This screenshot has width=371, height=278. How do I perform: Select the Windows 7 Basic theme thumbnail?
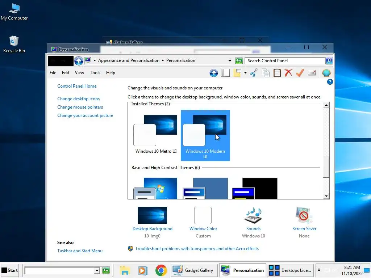[155, 188]
